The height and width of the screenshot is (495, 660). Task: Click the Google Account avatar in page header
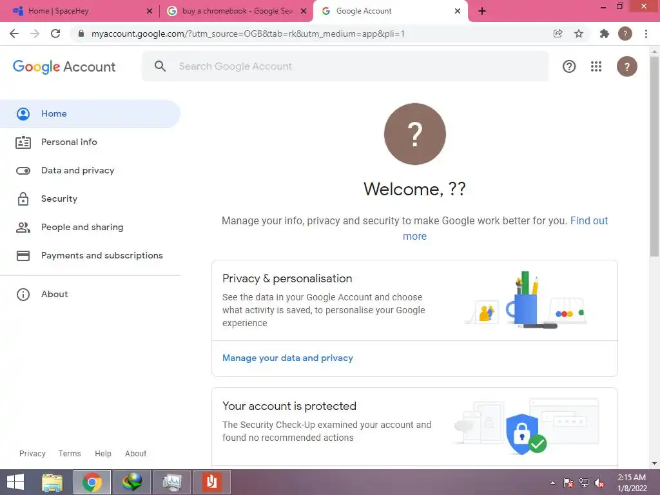click(626, 66)
